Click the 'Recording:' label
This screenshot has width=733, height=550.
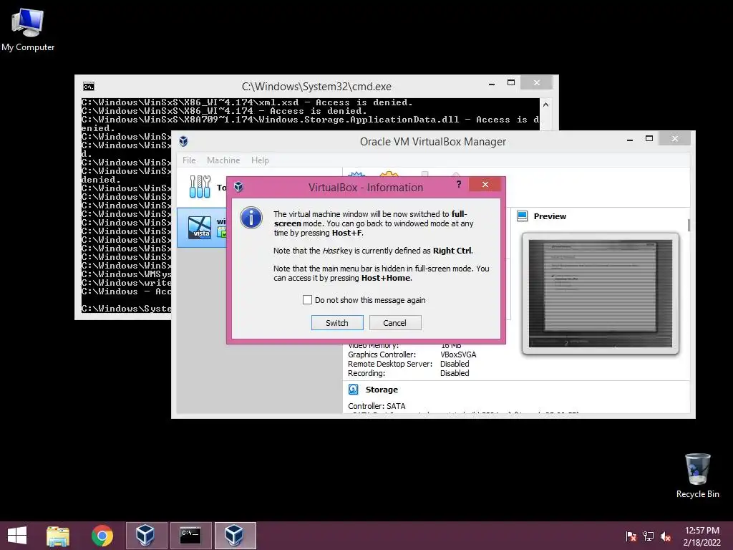point(366,373)
